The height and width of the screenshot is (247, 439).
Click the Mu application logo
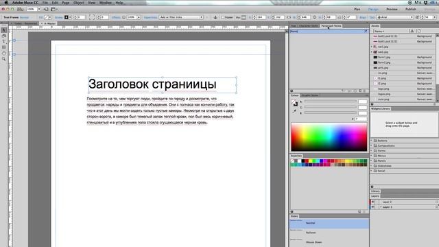(x=20, y=9)
